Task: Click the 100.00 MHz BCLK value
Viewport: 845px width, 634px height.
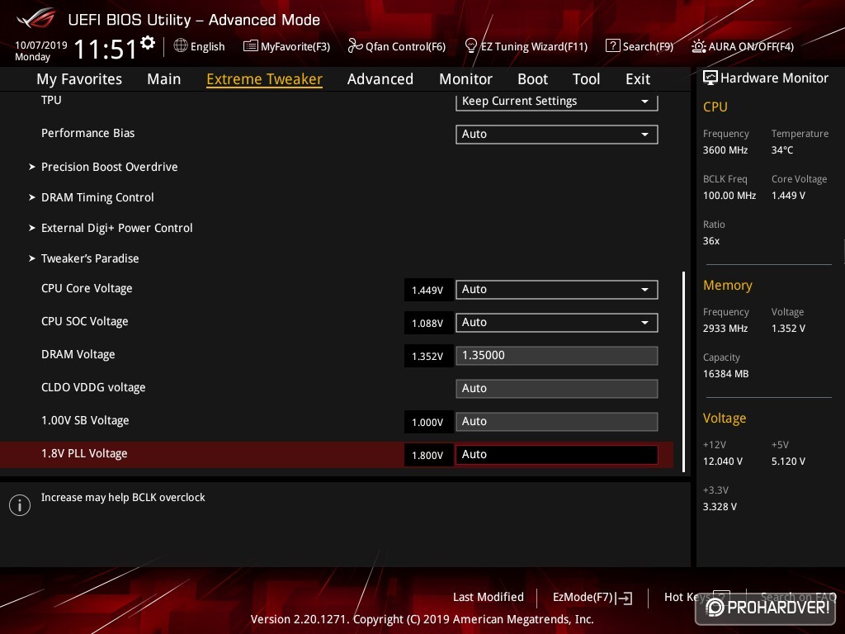Action: pos(729,196)
